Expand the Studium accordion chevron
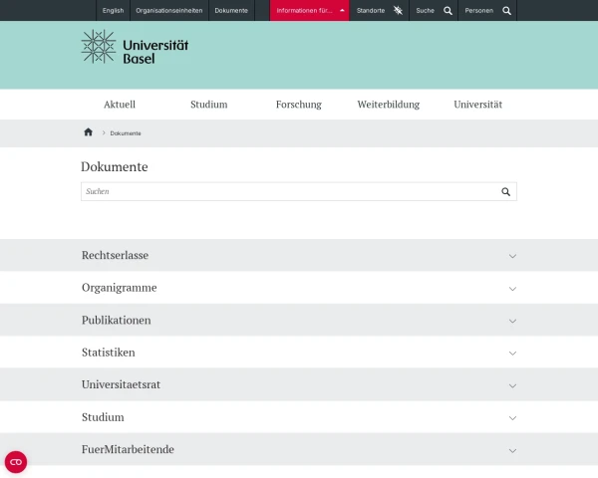Viewport: 598px width, 478px height. [512, 418]
